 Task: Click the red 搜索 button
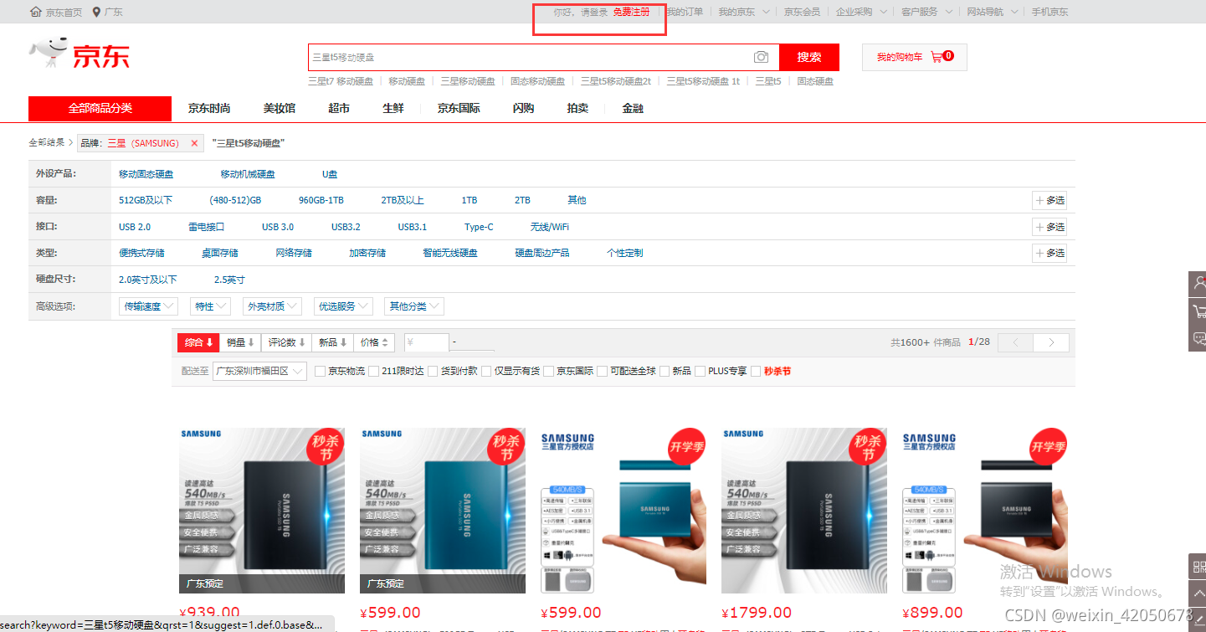(x=809, y=57)
